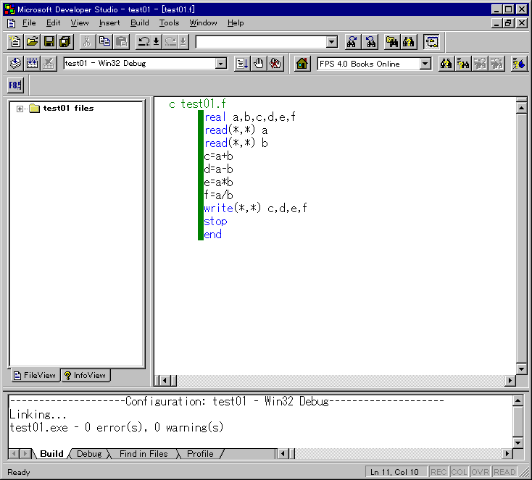Click the Save All toolbar icon
The height and width of the screenshot is (480, 532).
[65, 42]
